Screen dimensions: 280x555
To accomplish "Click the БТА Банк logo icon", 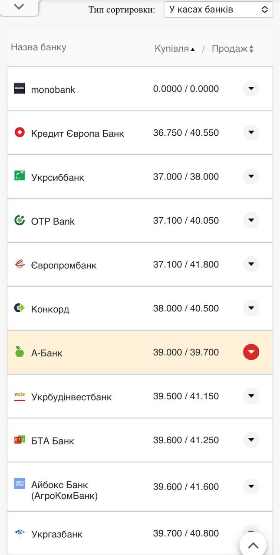I will (x=19, y=440).
